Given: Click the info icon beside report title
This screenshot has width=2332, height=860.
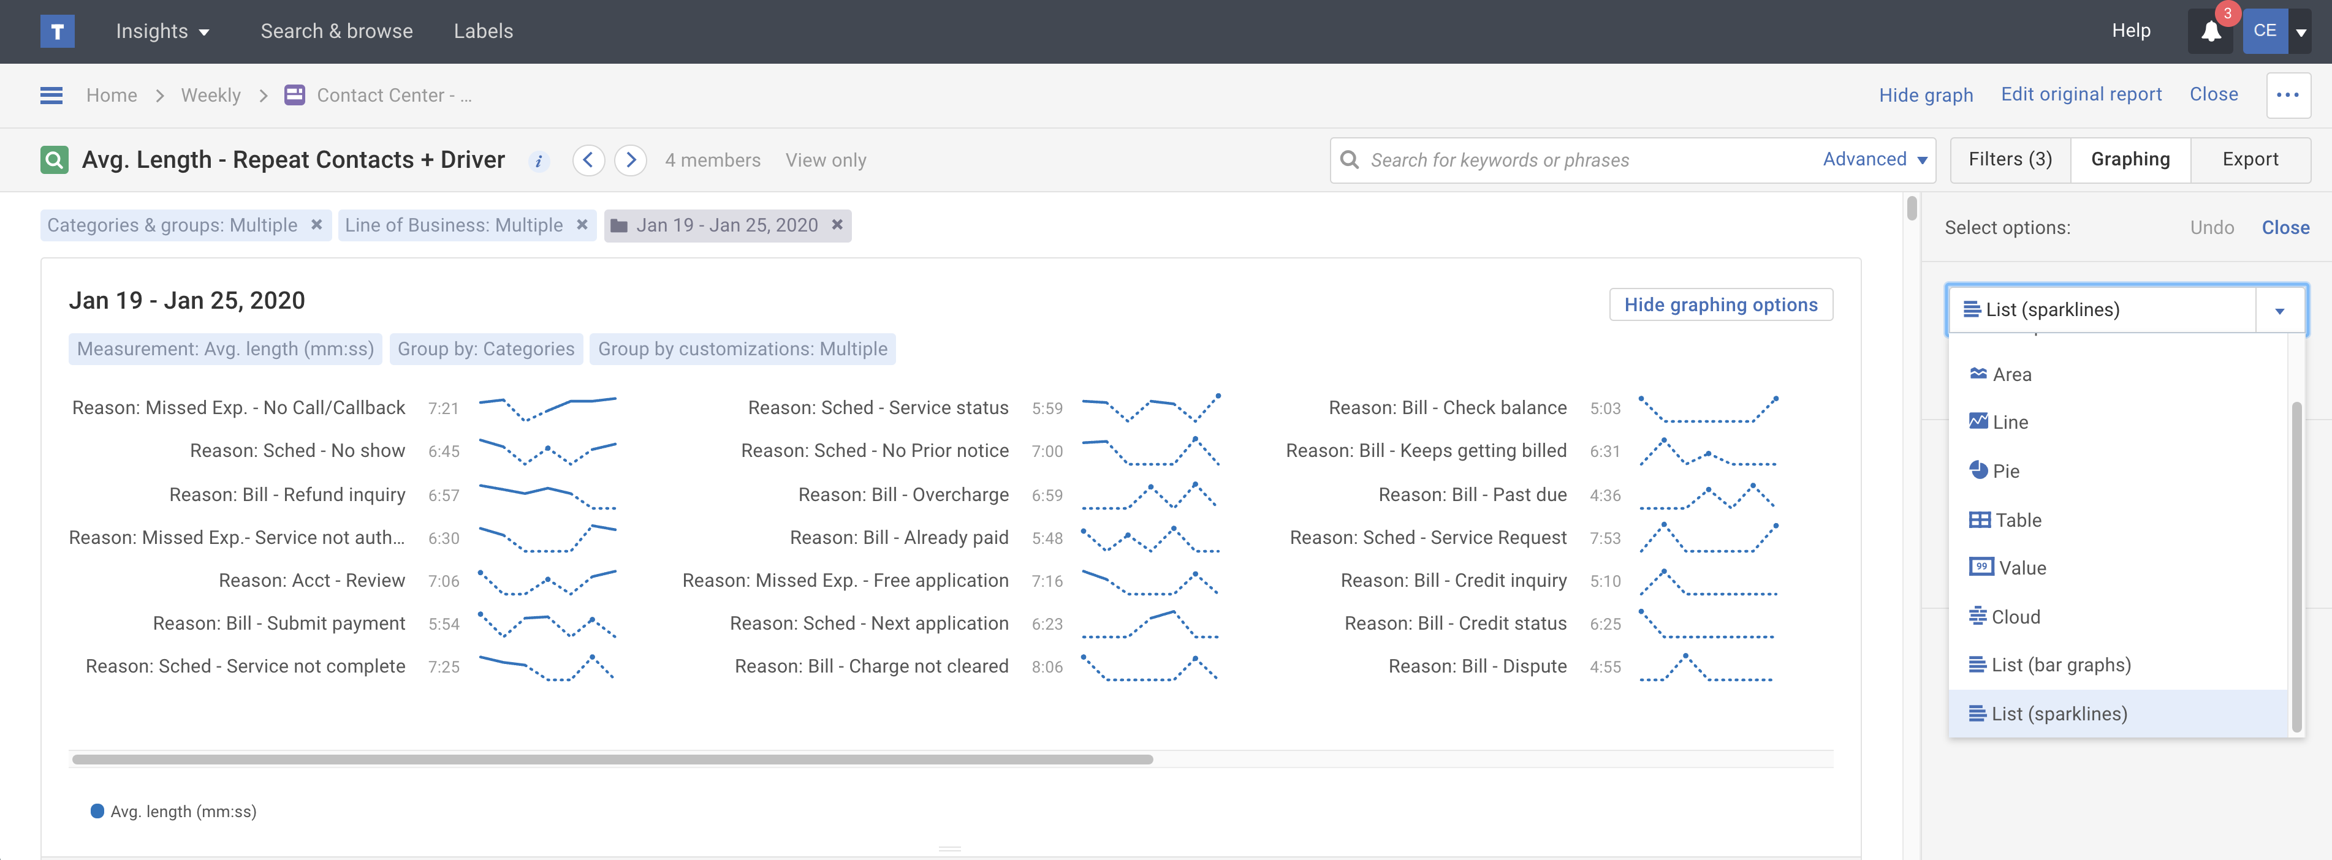Looking at the screenshot, I should 539,161.
